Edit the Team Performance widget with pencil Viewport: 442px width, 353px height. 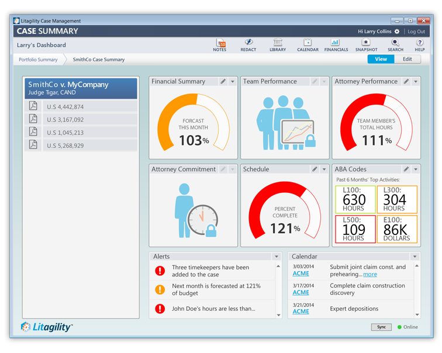tap(315, 81)
